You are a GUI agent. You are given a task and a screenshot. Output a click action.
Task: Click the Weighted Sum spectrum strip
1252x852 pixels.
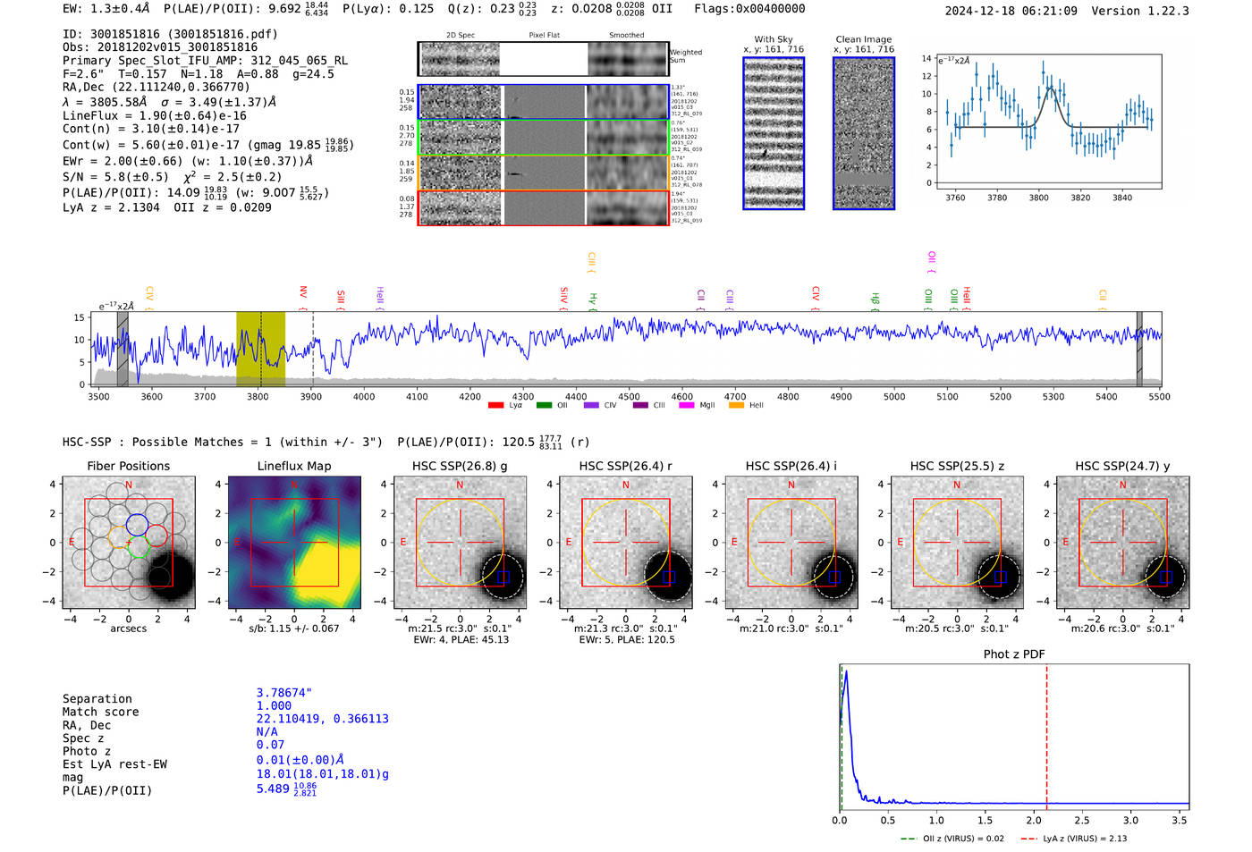point(544,59)
